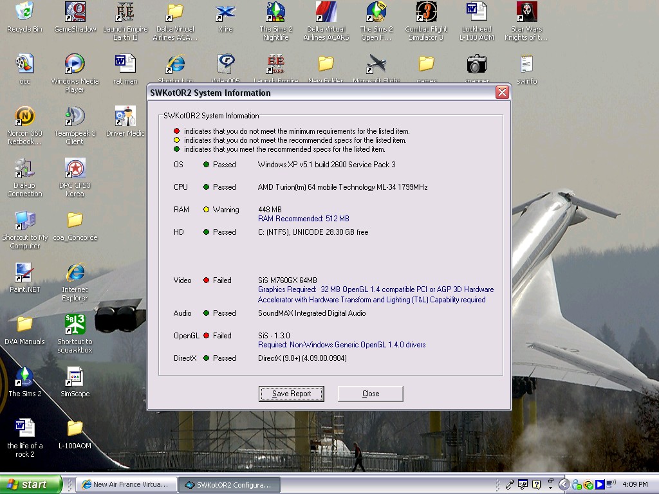Close SWKotOR2 System Information with red X
This screenshot has height=494, width=659.
[x=502, y=93]
